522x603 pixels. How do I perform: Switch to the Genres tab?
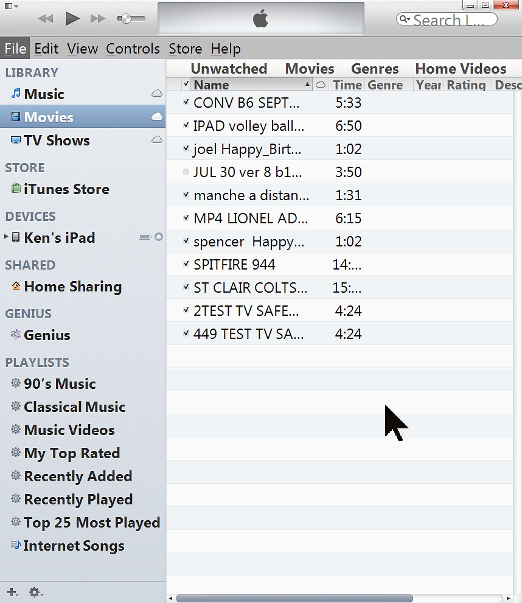375,68
